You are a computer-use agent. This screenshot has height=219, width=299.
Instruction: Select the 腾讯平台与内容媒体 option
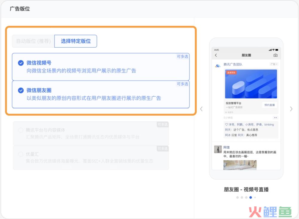point(21,130)
